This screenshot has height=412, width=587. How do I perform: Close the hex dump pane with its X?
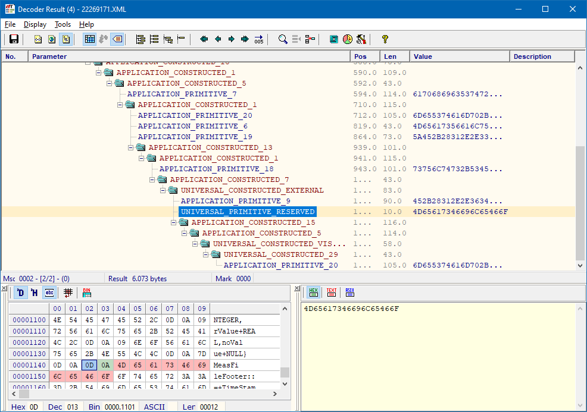coord(4,288)
